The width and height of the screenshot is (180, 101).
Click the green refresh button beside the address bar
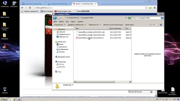point(129,18)
